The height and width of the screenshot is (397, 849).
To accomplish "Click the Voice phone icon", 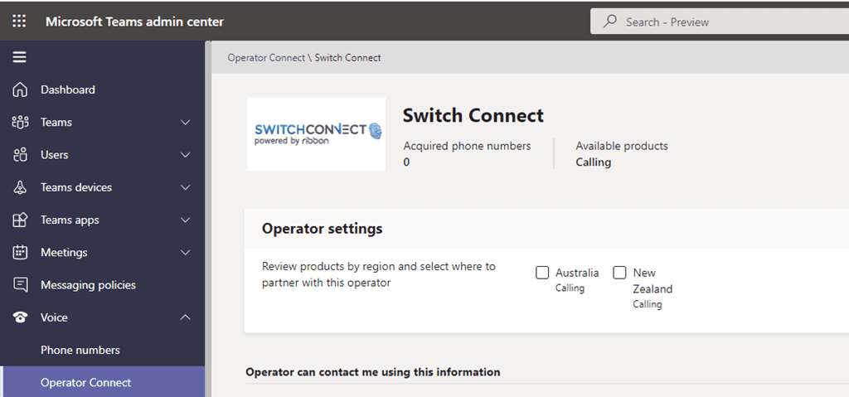I will (21, 317).
